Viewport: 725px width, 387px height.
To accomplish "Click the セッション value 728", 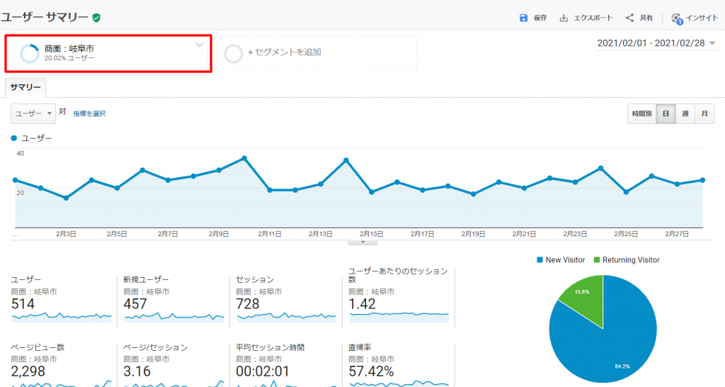I will coord(248,304).
